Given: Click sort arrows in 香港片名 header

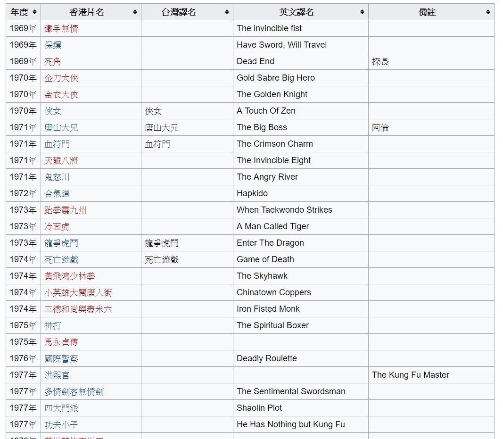Looking at the screenshot, I should (135, 12).
